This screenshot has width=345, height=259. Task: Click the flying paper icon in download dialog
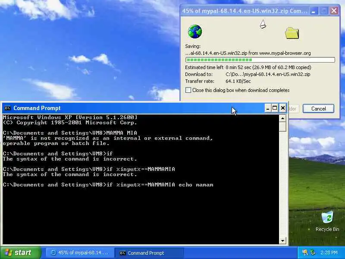tap(263, 24)
